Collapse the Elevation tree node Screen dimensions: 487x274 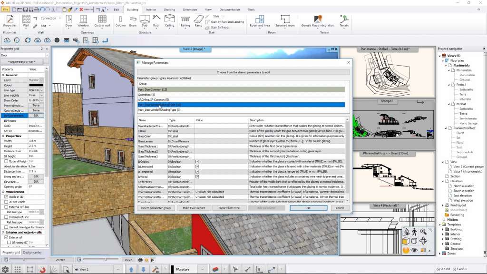[443, 181]
